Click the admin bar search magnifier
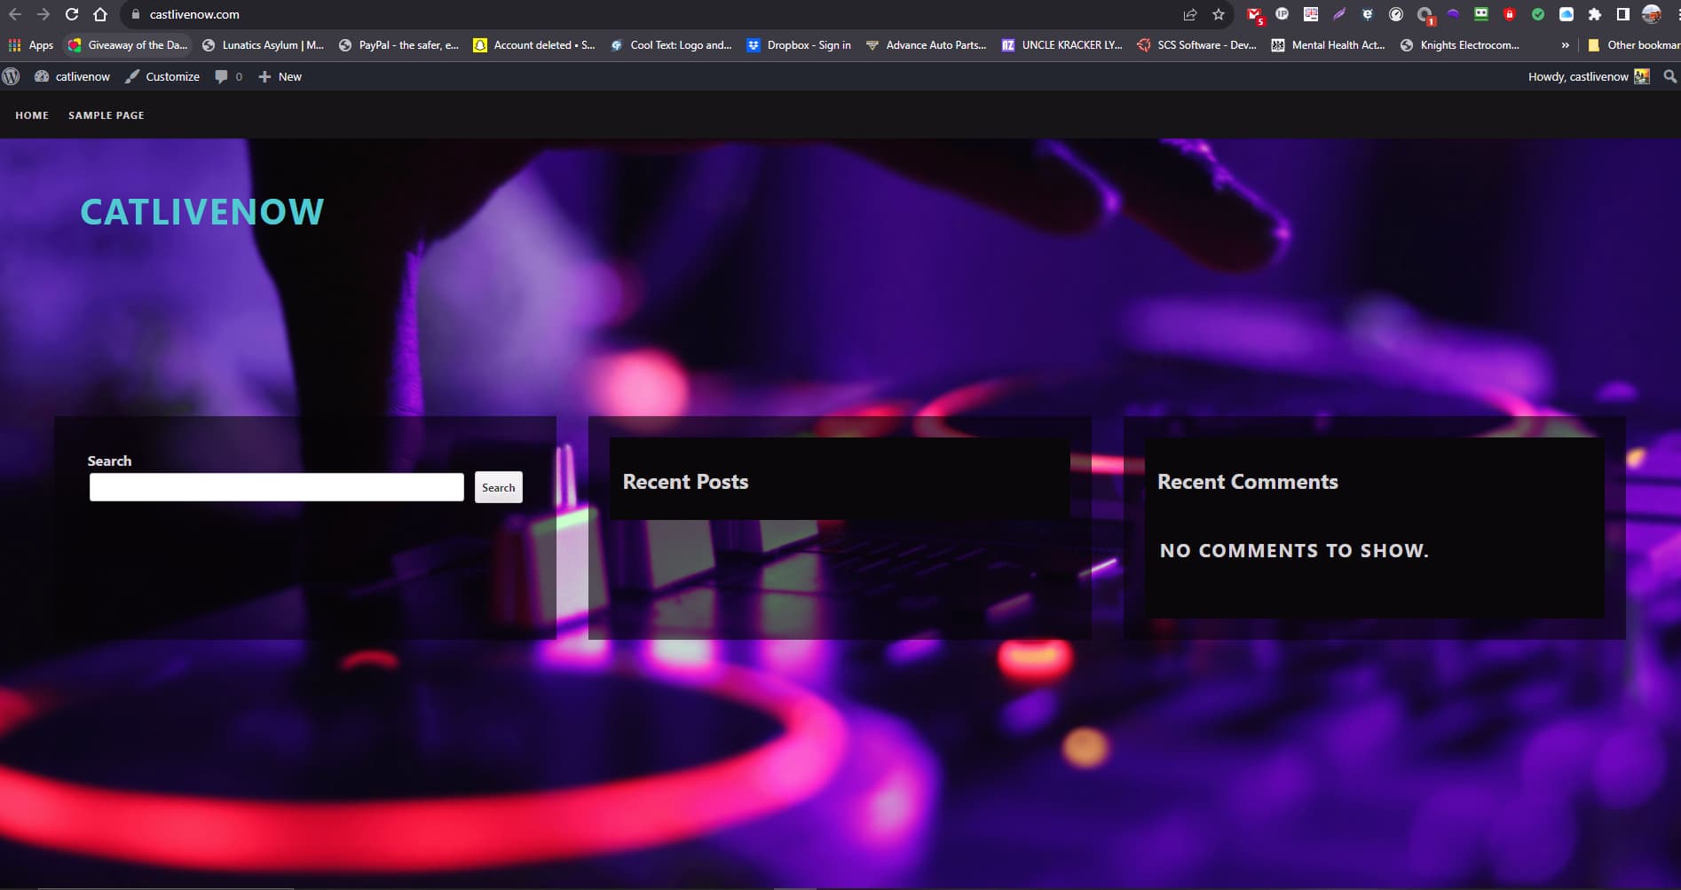Viewport: 1681px width, 890px height. pyautogui.click(x=1669, y=76)
